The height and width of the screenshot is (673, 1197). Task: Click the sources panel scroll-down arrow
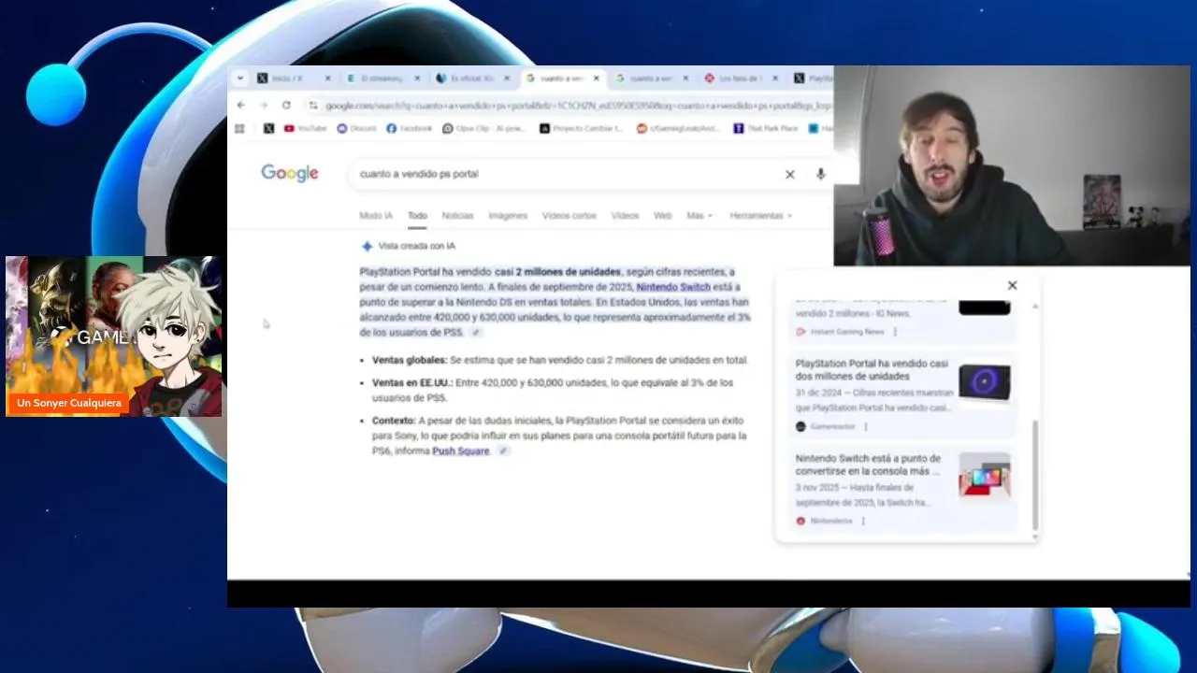pos(1034,537)
